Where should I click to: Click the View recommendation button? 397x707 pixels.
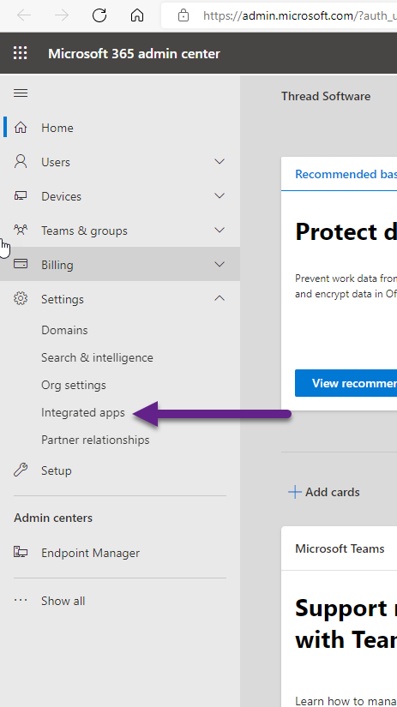pyautogui.click(x=346, y=383)
